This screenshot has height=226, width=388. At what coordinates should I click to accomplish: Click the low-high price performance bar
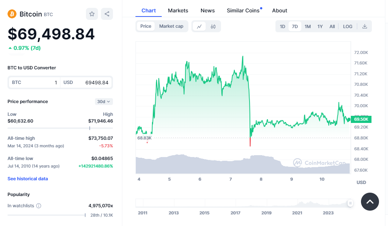pyautogui.click(x=60, y=128)
